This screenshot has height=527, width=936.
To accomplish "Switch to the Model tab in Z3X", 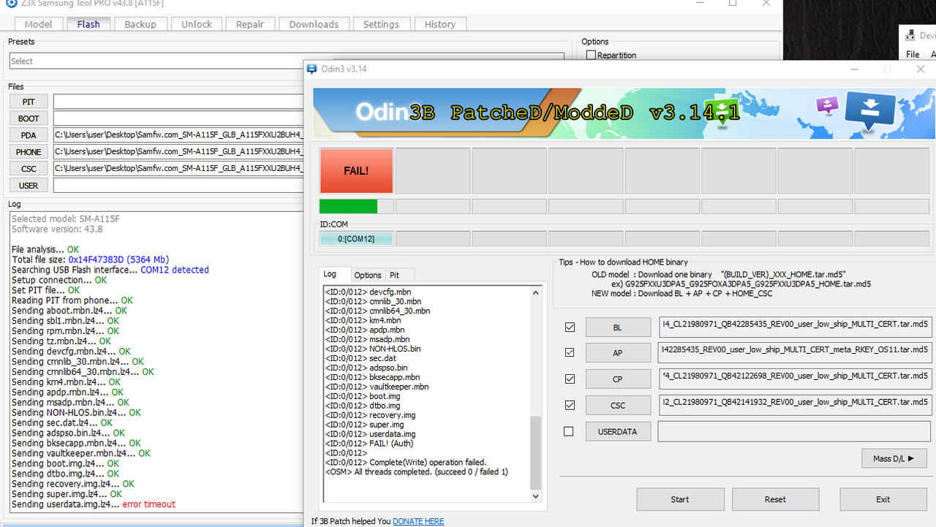I will pyautogui.click(x=39, y=24).
